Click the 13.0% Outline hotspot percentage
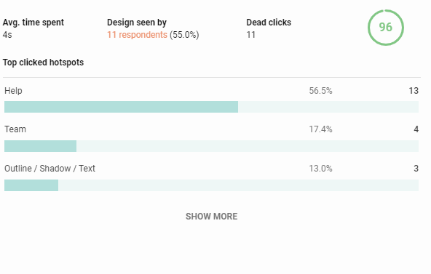The height and width of the screenshot is (274, 431). click(320, 169)
